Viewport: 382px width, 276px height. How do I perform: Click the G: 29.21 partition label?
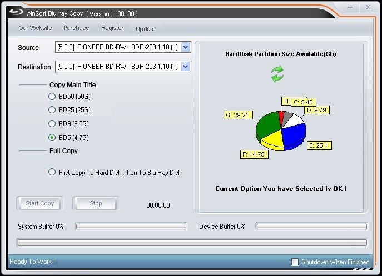click(238, 115)
